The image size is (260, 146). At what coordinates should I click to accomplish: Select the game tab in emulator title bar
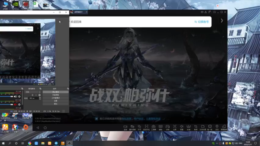click(79, 12)
